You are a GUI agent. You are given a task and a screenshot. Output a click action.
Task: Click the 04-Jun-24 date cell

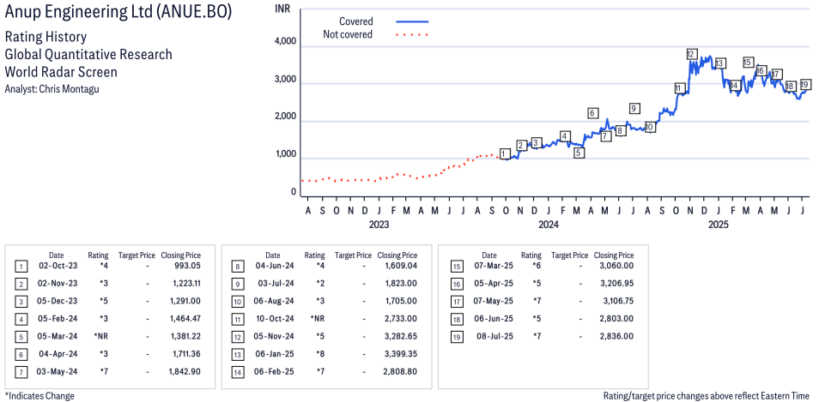click(273, 267)
